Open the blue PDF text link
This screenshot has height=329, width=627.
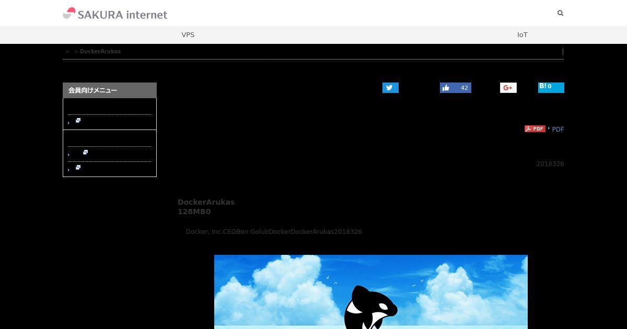[x=558, y=130]
